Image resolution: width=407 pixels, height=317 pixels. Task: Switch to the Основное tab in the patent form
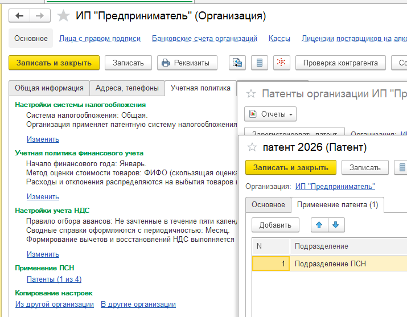tap(268, 205)
